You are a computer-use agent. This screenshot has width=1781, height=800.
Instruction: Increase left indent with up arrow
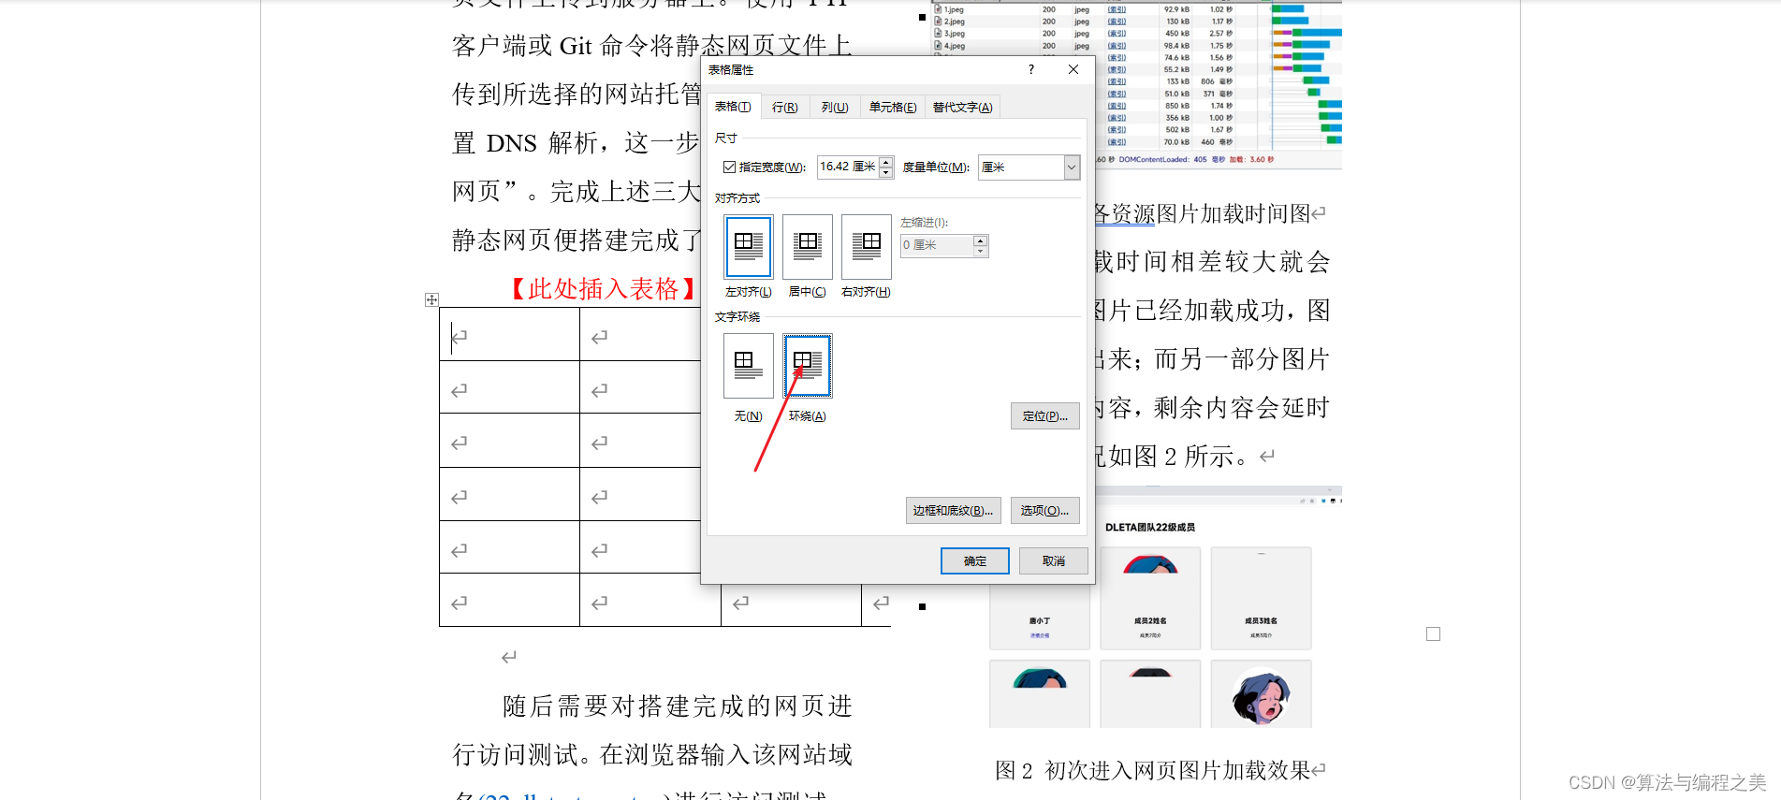(980, 240)
